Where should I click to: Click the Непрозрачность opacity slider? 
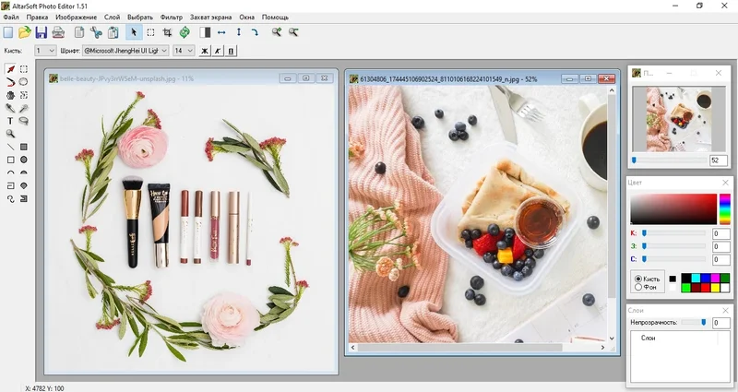click(x=705, y=323)
